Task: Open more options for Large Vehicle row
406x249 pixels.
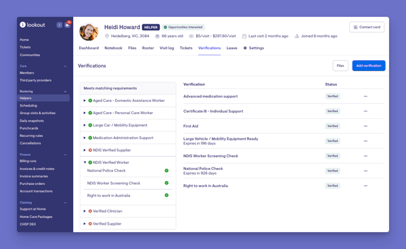Action: 365,141
